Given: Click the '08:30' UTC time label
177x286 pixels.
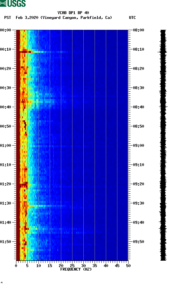Looking at the screenshot, I should tap(139, 88).
